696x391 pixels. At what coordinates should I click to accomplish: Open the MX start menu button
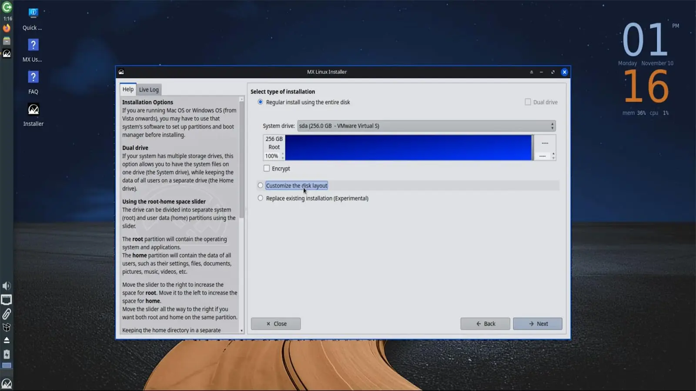7,384
